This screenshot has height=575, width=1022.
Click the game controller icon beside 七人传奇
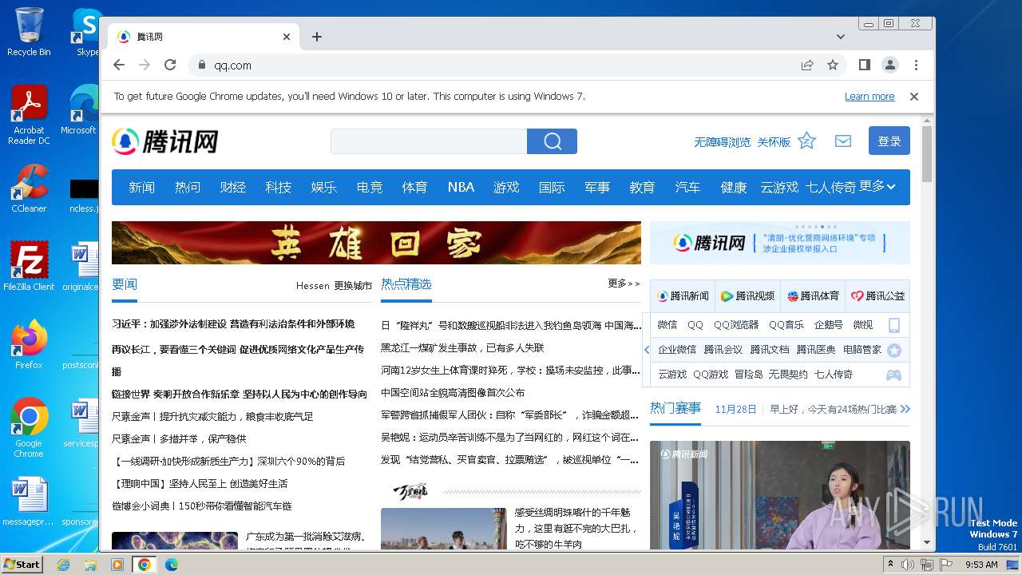[894, 375]
